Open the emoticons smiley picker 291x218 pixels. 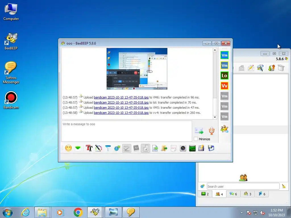pos(68,148)
